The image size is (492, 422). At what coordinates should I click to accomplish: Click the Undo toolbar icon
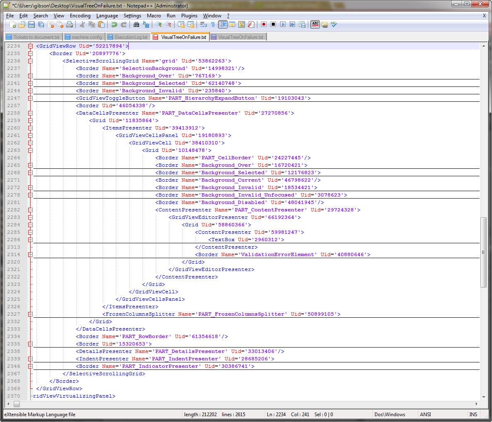(x=114, y=25)
